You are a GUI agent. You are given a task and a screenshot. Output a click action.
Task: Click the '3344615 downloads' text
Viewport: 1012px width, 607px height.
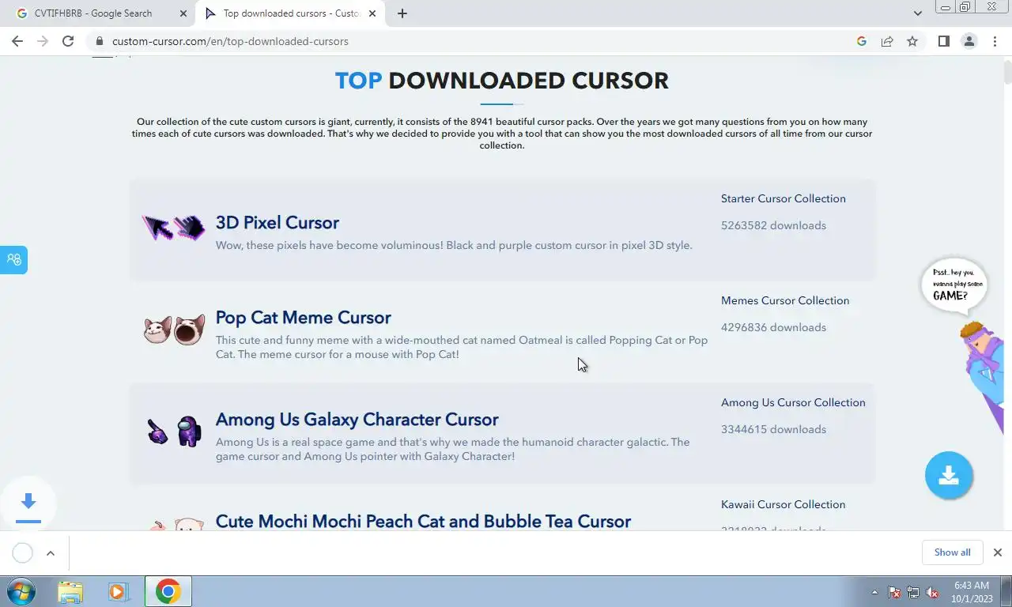(773, 429)
